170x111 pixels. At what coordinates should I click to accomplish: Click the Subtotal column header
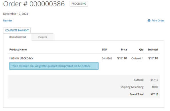coord(153,50)
